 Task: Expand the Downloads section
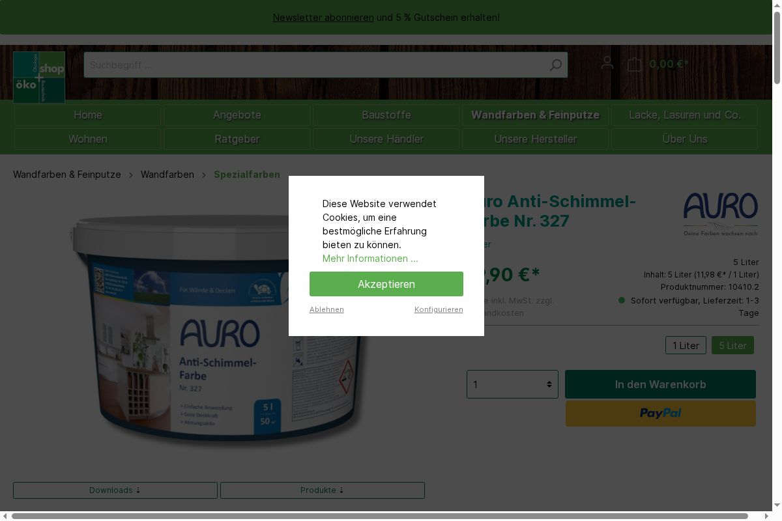click(x=115, y=490)
